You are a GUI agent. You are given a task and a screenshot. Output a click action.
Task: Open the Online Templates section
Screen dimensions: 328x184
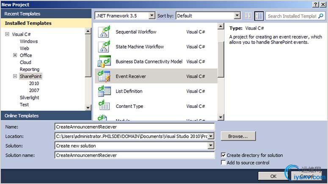pos(46,115)
